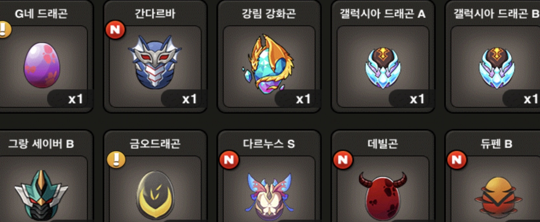Click the red N badge on 간다르바
The width and height of the screenshot is (540, 222).
pyautogui.click(x=115, y=30)
